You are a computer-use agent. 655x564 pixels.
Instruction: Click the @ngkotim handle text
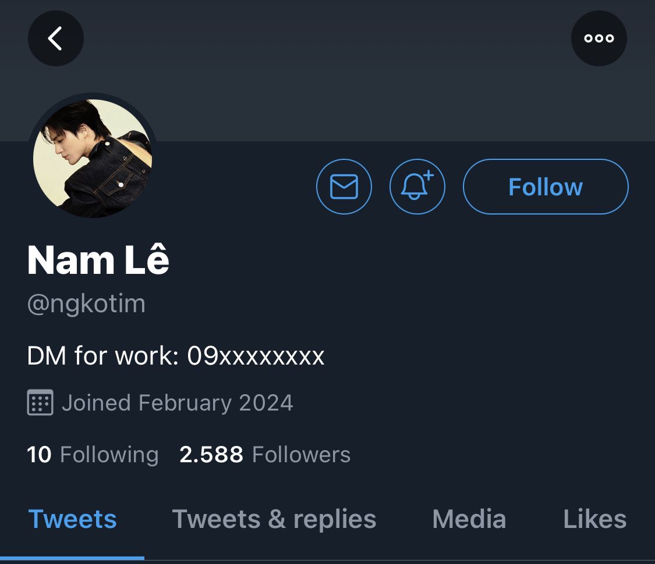click(x=86, y=304)
